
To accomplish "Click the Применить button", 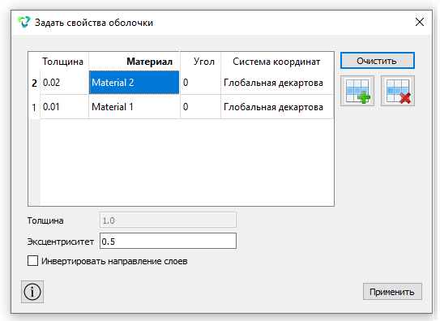I will 392,292.
